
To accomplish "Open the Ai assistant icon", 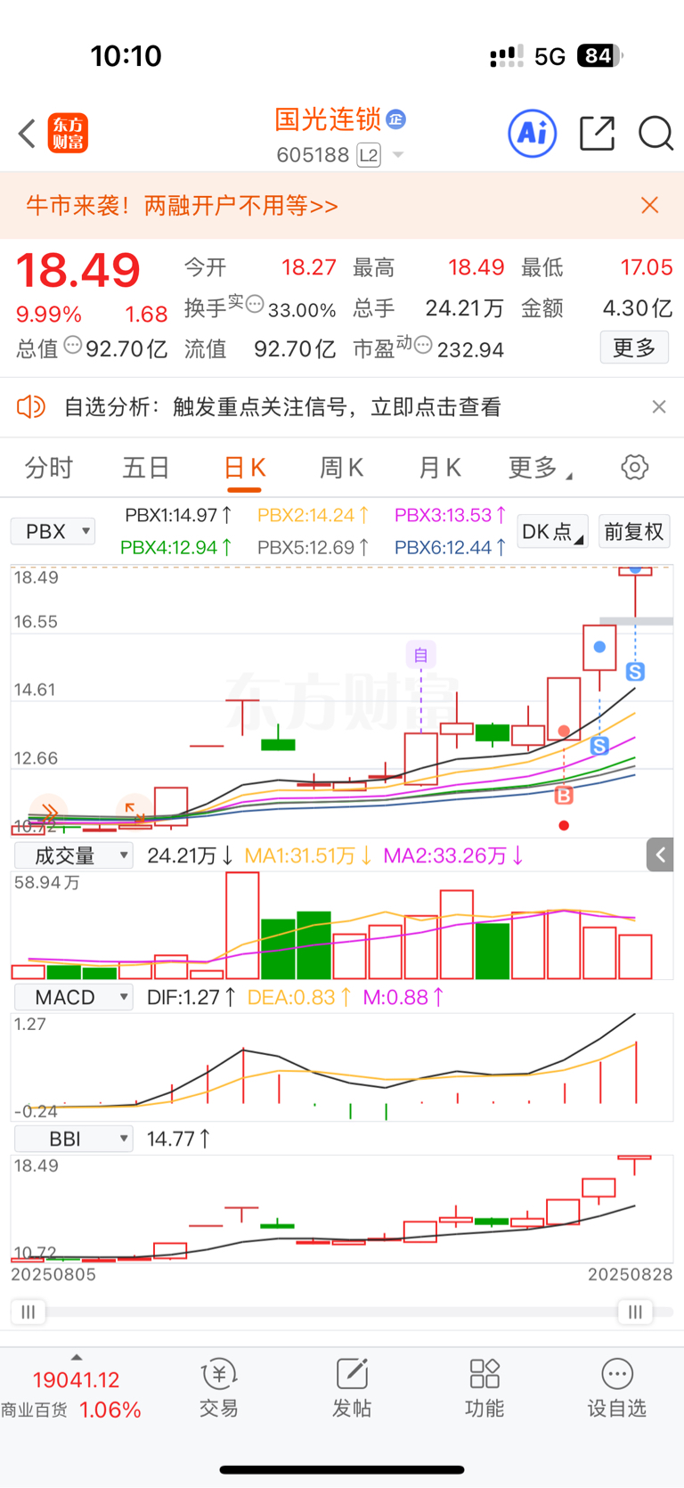I will pyautogui.click(x=533, y=134).
